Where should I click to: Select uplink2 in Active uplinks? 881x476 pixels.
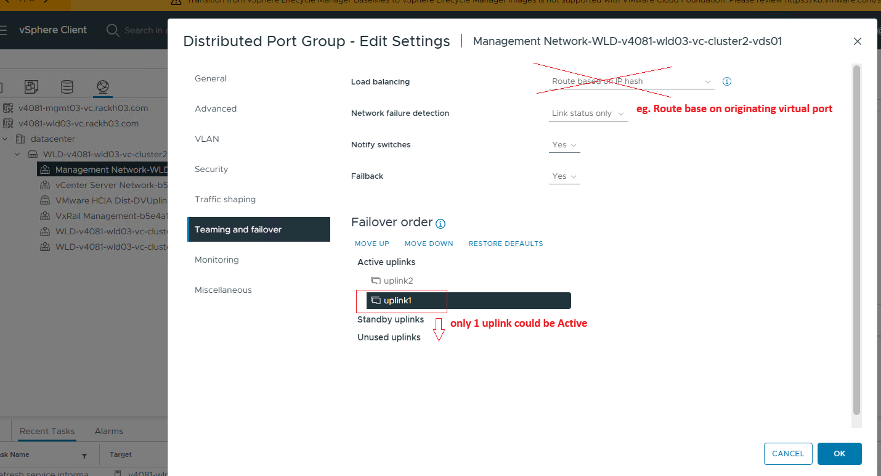(x=397, y=280)
